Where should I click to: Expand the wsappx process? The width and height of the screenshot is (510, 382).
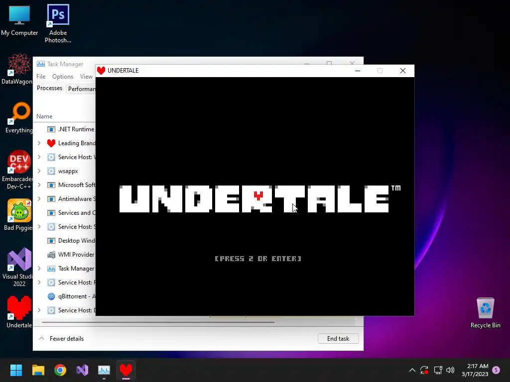[x=39, y=171]
